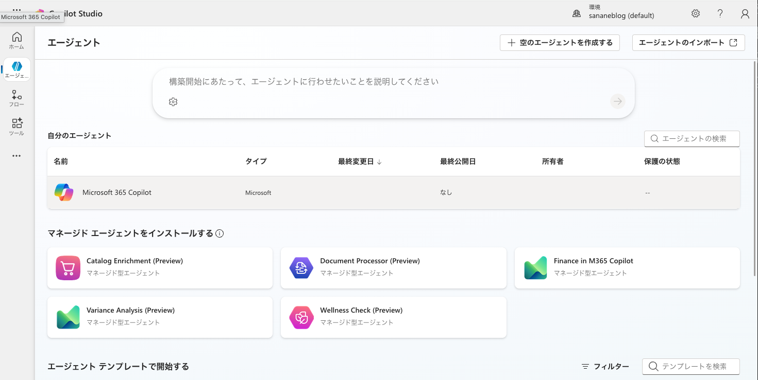The image size is (758, 380).
Task: Click マネージド エージェントをインストールする heading
Action: (130, 233)
